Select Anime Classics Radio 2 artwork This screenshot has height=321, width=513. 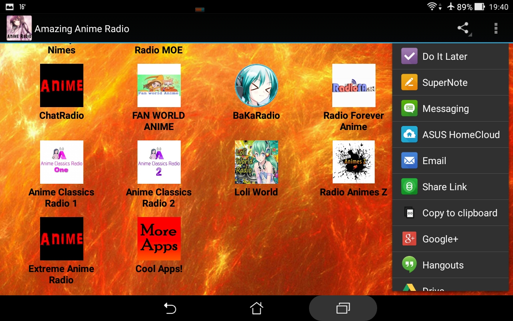pyautogui.click(x=159, y=162)
